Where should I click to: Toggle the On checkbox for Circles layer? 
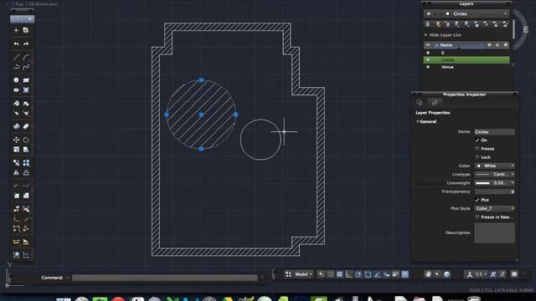(477, 140)
